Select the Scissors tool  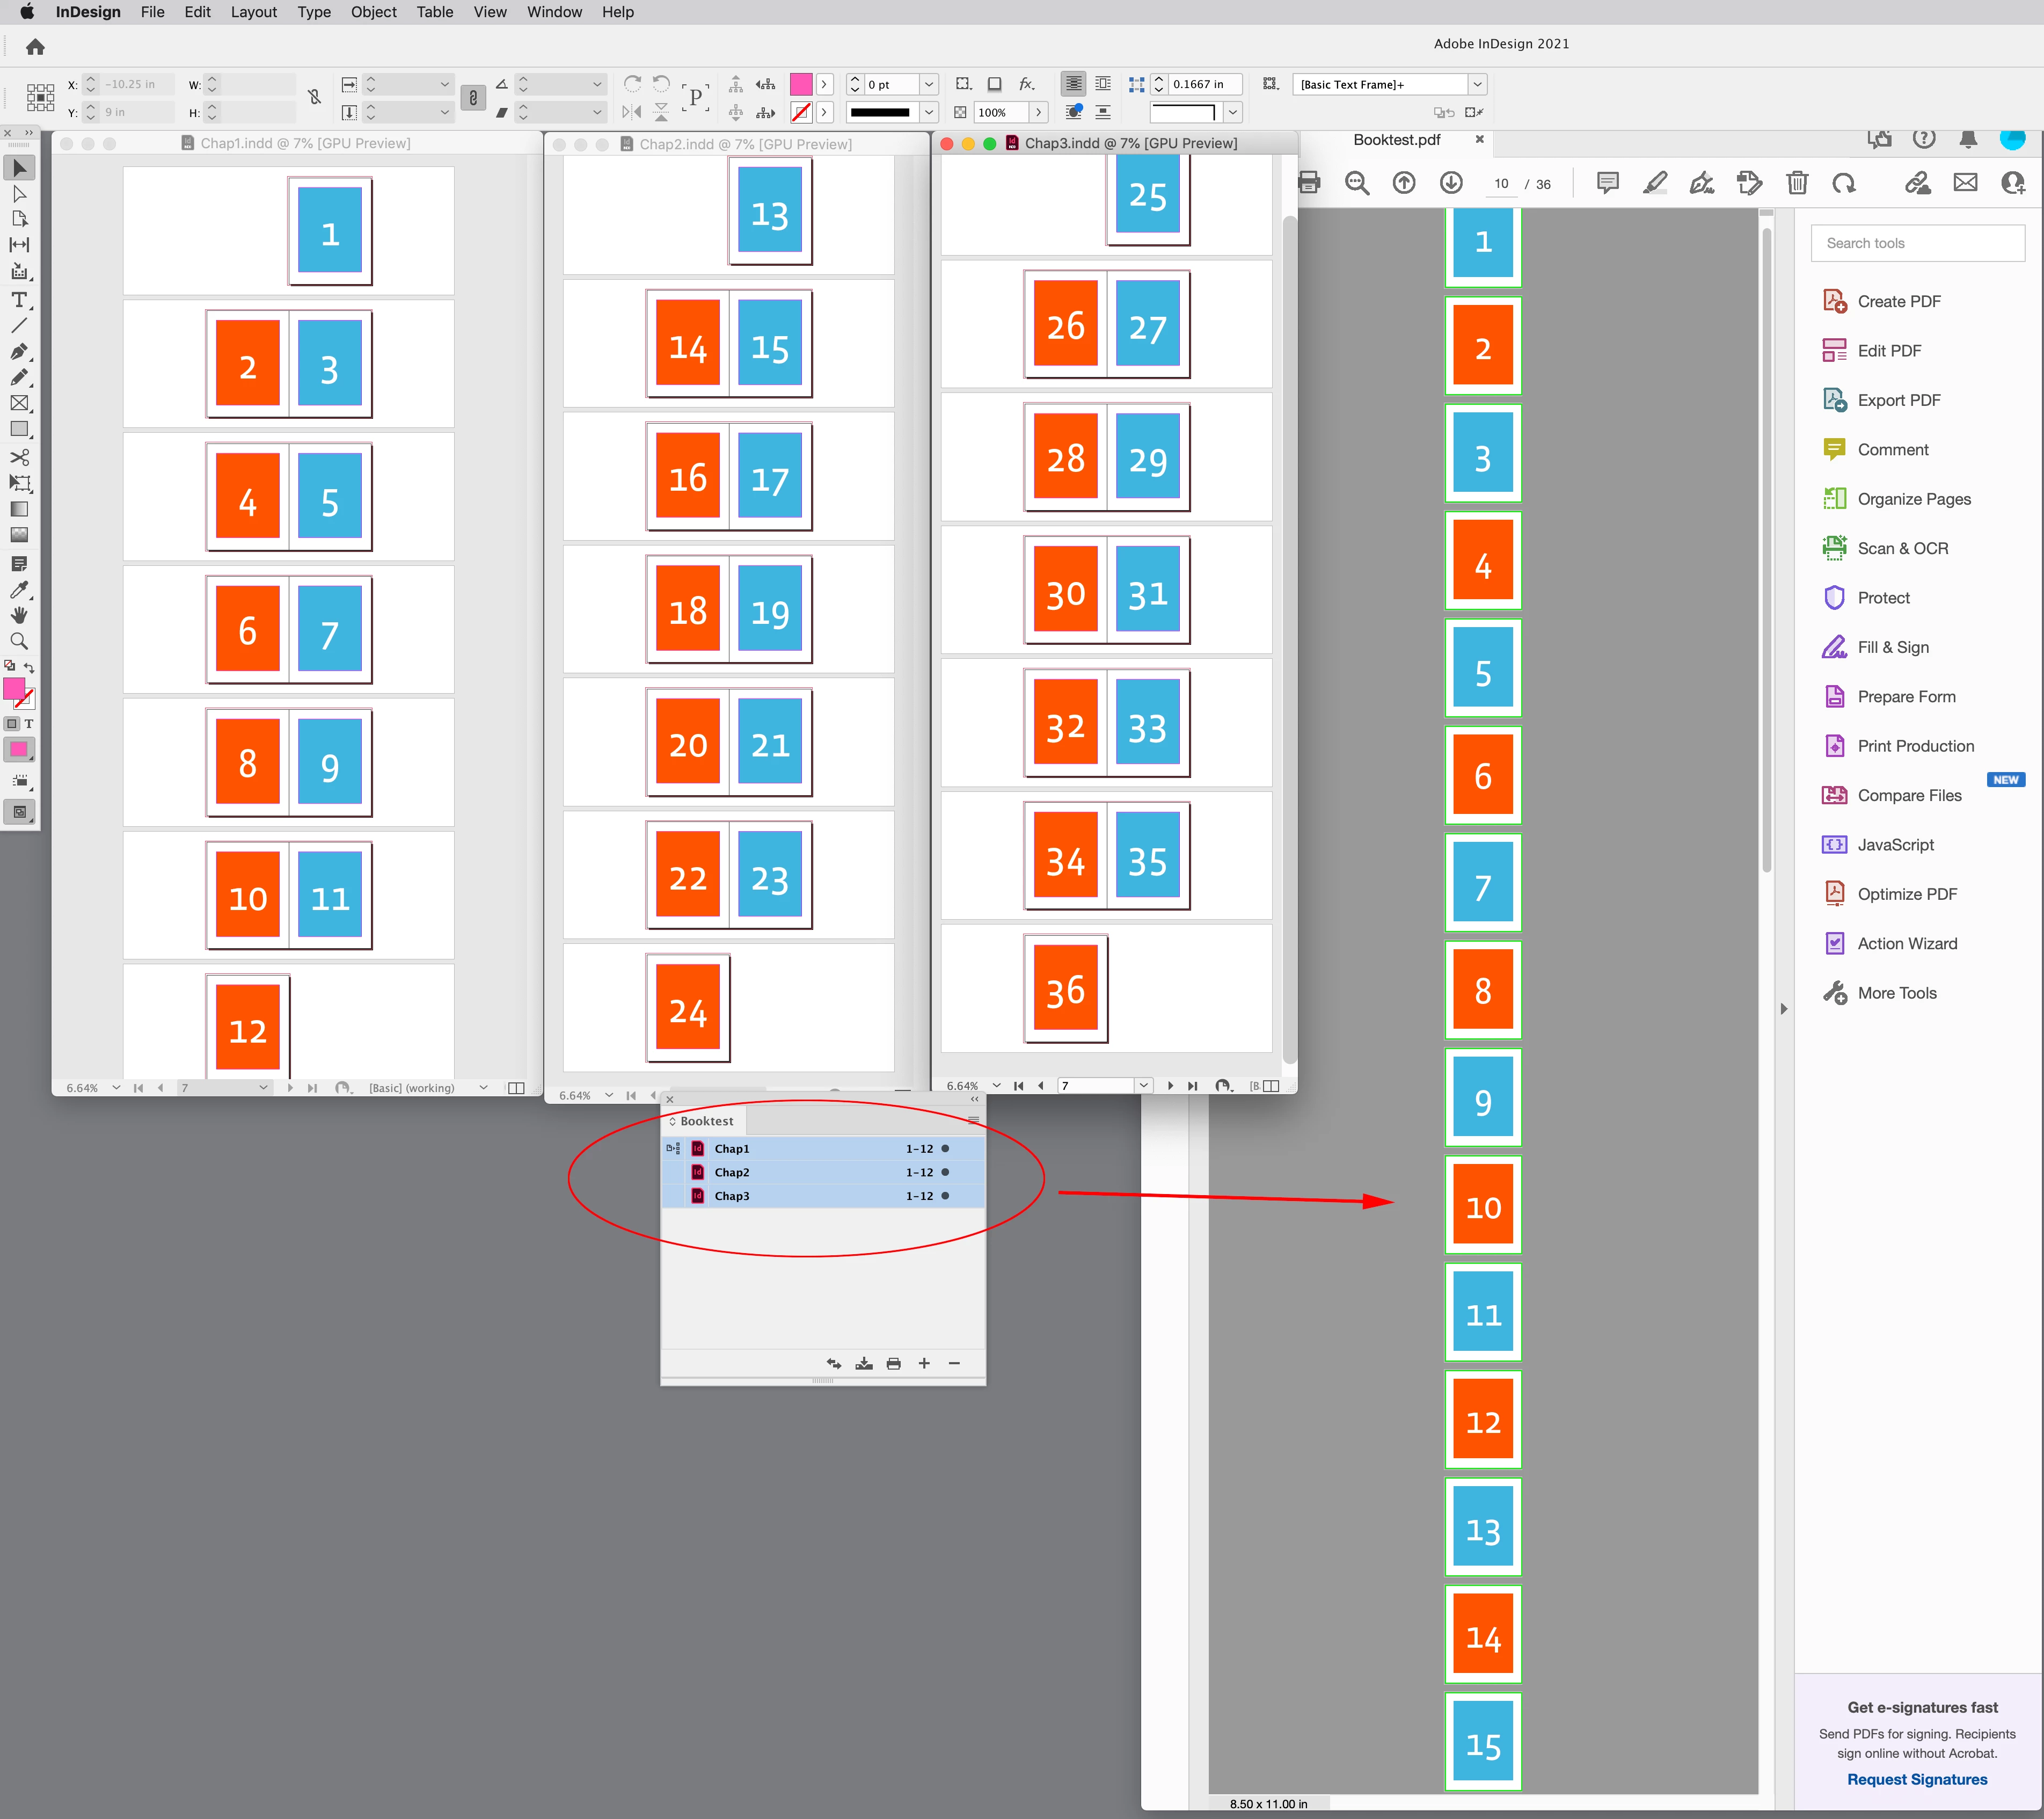click(19, 457)
